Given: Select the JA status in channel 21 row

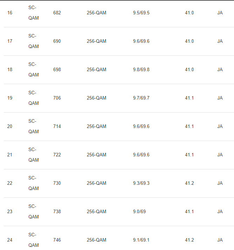Looking at the screenshot, I should click(220, 155).
